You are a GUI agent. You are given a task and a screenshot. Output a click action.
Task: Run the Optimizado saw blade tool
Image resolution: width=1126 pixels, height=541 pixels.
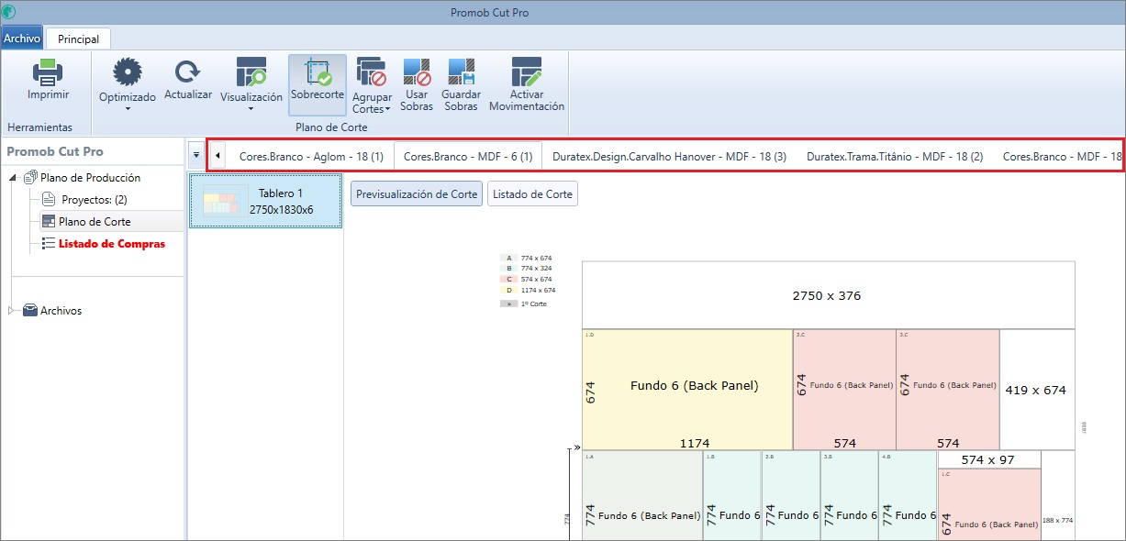127,72
